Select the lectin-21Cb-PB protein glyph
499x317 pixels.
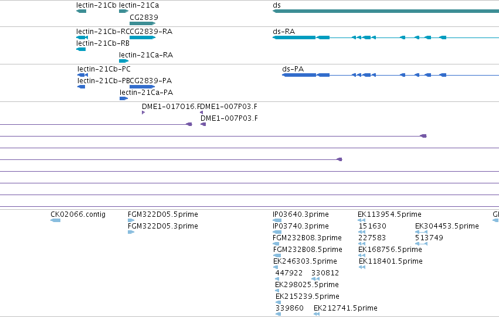(81, 87)
